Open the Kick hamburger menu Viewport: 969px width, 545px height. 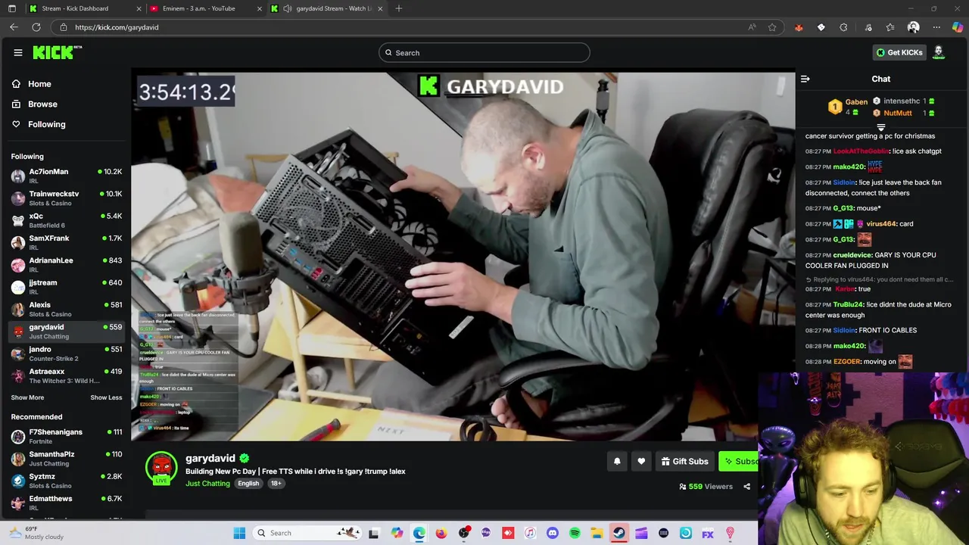pyautogui.click(x=18, y=52)
